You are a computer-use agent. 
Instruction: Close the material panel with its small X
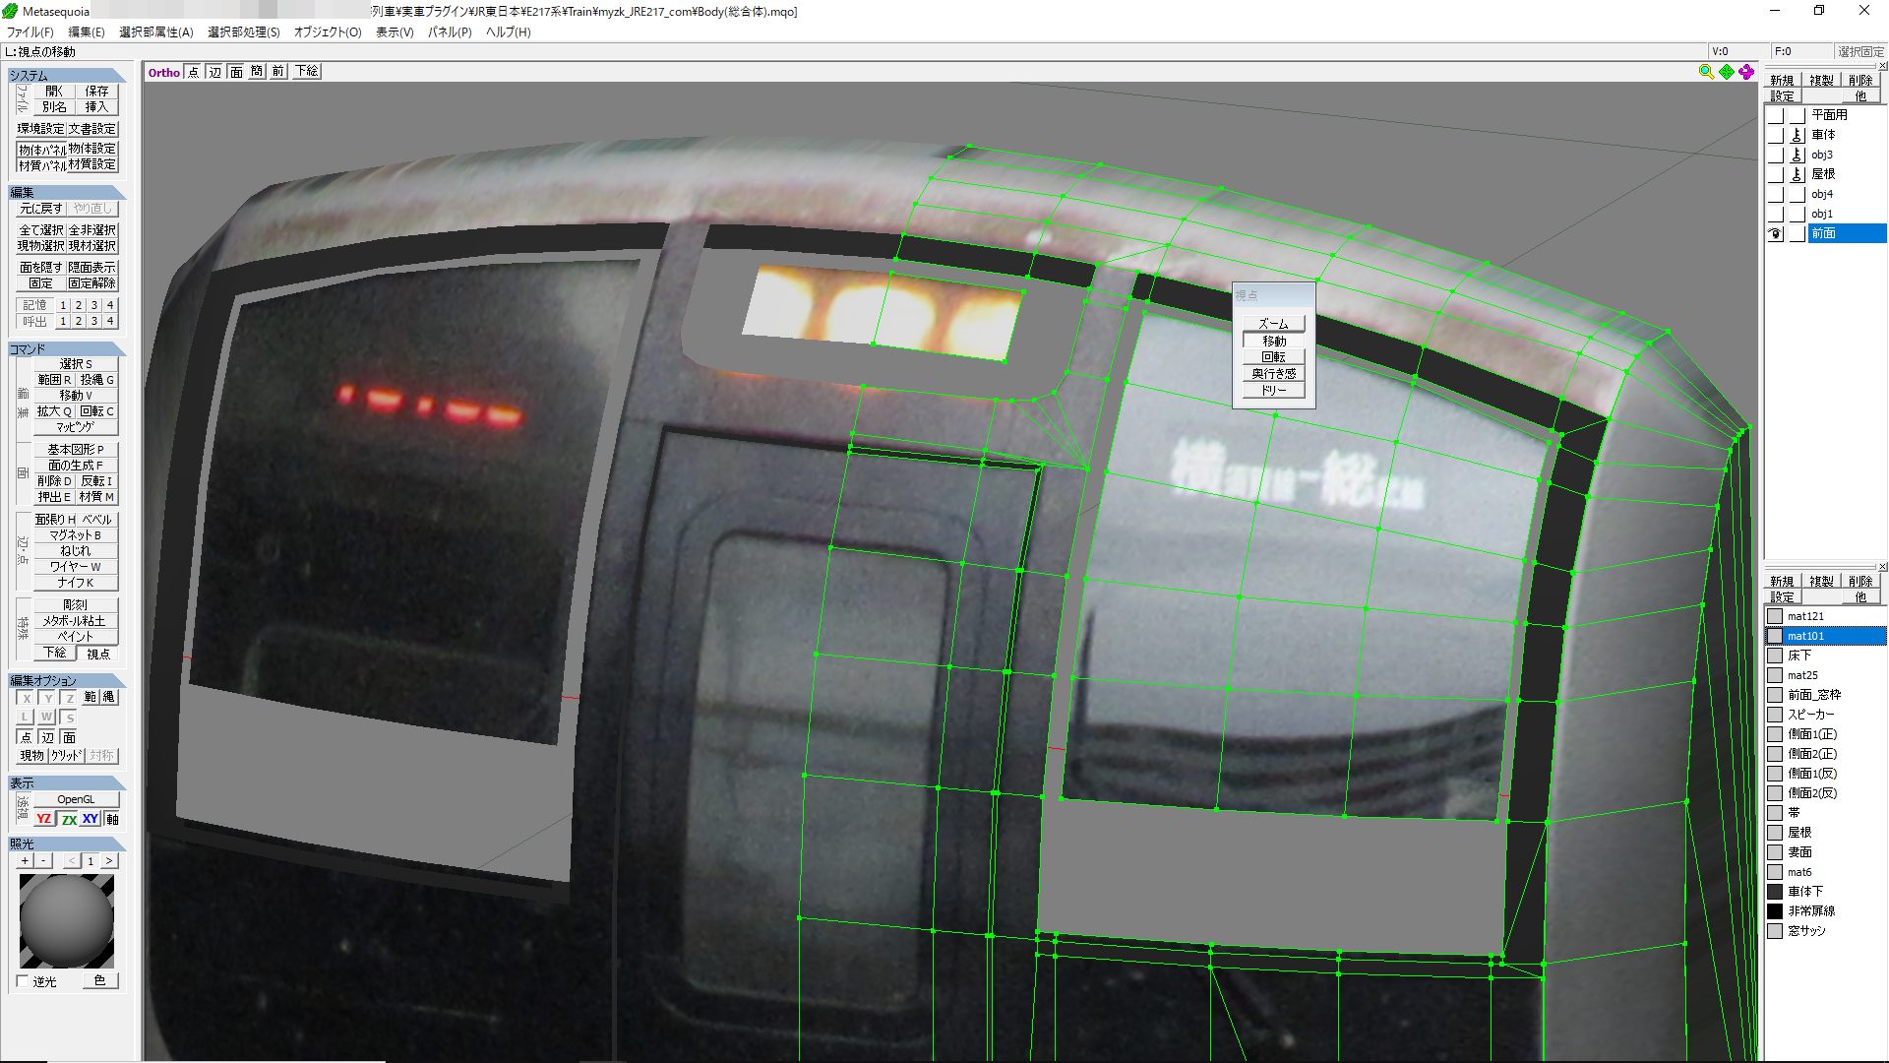click(1883, 567)
